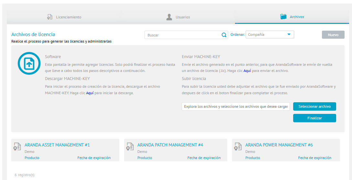Click the Licenciamiento certificate icon

pos(49,17)
